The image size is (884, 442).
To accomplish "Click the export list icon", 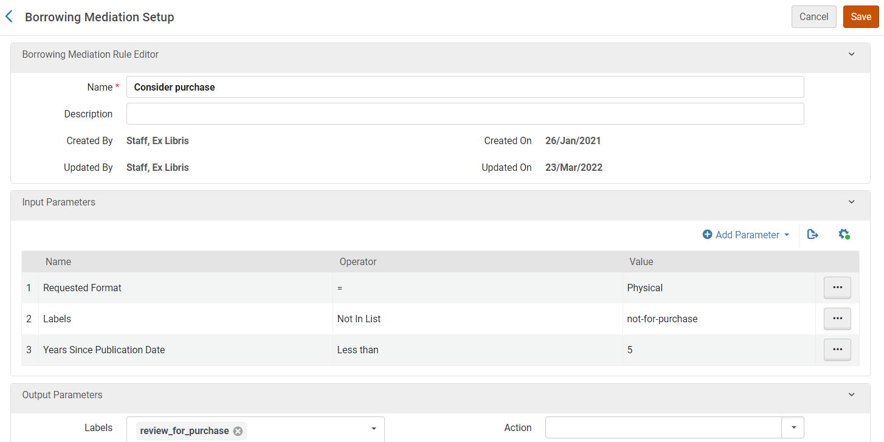I will [x=812, y=235].
